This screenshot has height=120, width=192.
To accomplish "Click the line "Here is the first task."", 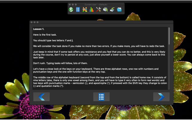I will pos(45,35).
